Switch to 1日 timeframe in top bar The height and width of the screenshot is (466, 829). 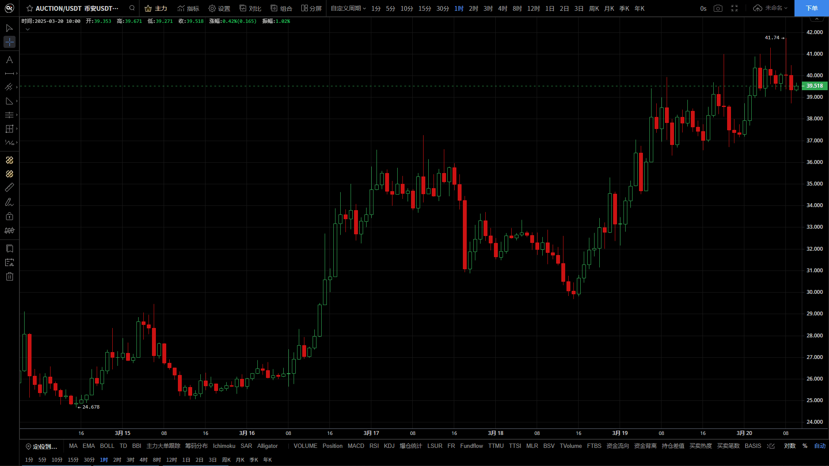click(x=550, y=8)
